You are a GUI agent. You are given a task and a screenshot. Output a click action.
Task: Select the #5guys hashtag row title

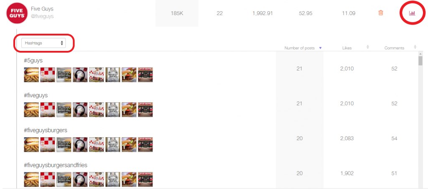point(33,61)
